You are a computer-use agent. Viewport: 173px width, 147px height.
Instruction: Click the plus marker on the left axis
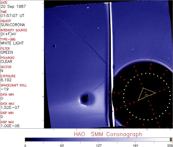(43, 96)
